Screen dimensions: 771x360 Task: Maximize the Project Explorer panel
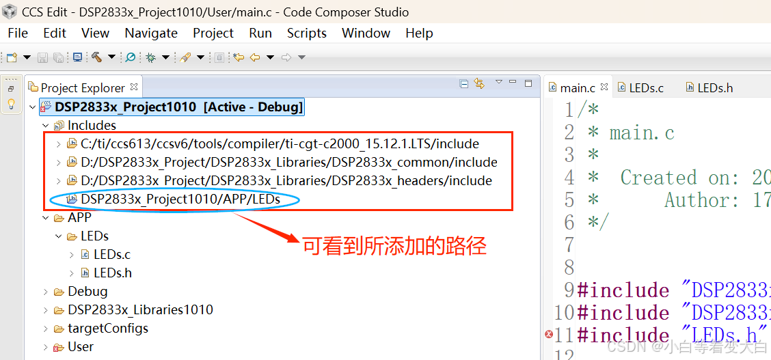tap(528, 83)
